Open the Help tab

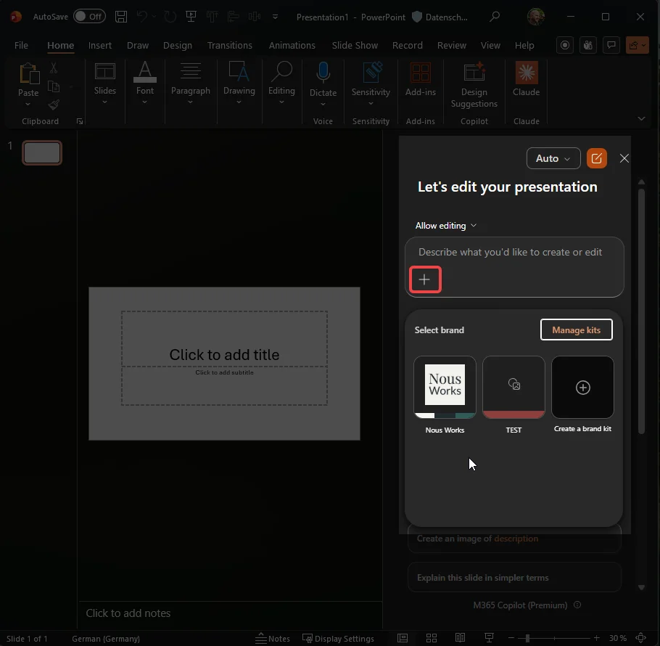click(524, 45)
